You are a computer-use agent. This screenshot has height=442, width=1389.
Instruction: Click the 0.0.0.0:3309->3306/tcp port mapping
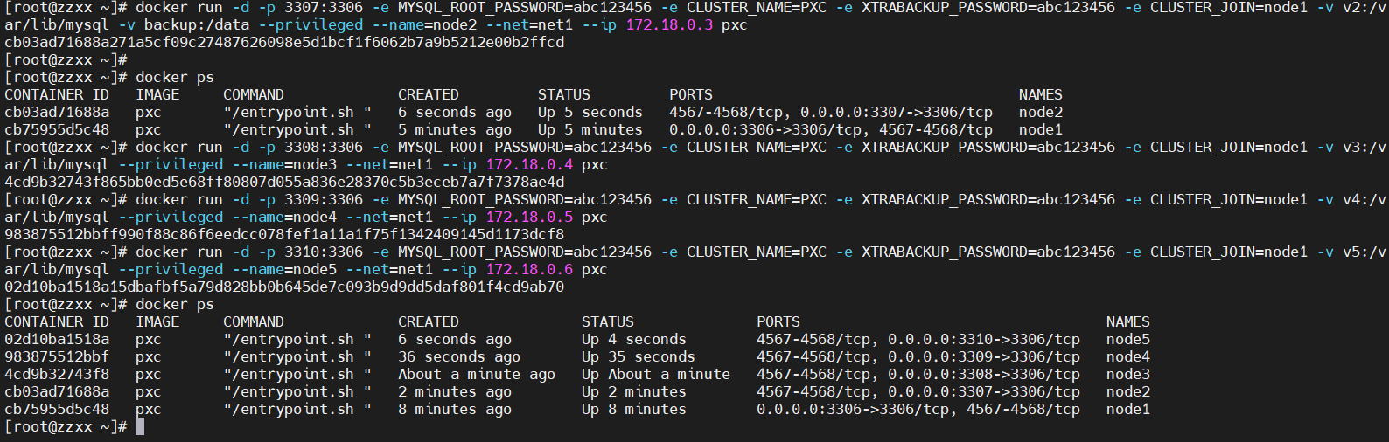coord(984,356)
